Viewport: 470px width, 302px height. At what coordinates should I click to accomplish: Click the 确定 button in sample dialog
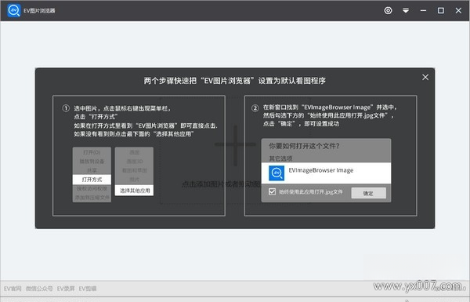click(x=368, y=193)
